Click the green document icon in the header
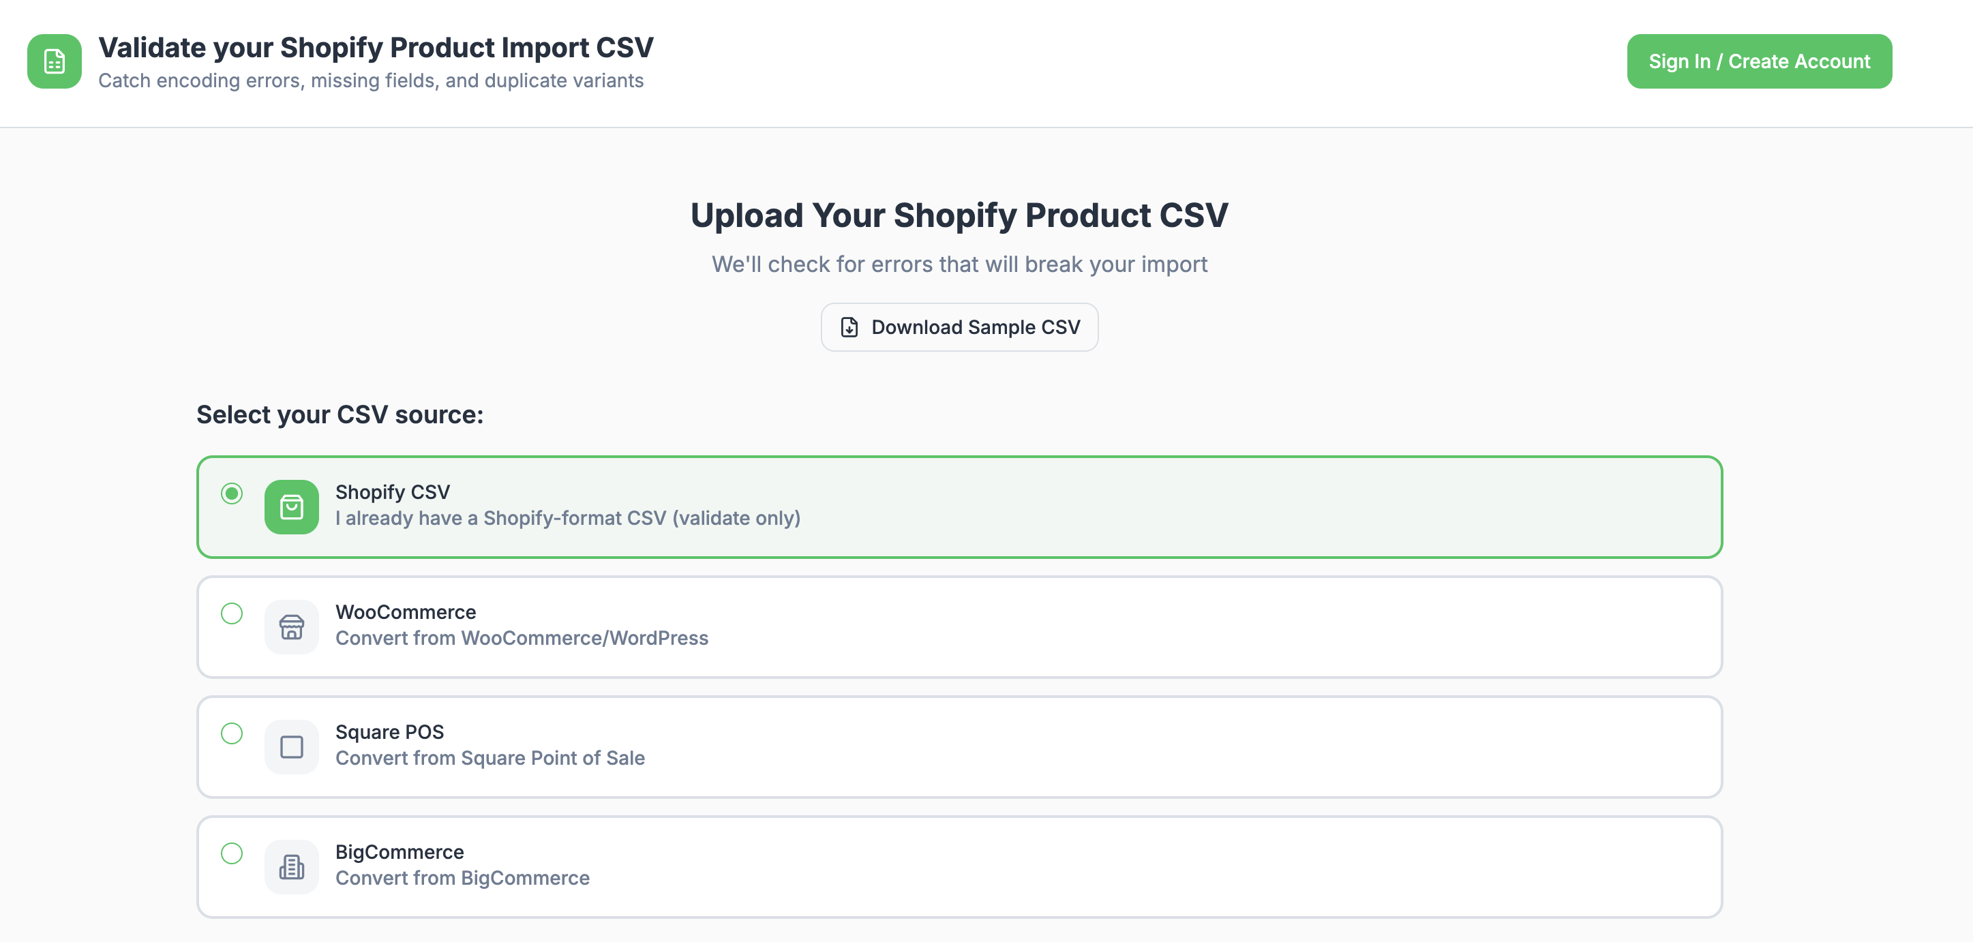The image size is (1973, 942). pyautogui.click(x=53, y=62)
